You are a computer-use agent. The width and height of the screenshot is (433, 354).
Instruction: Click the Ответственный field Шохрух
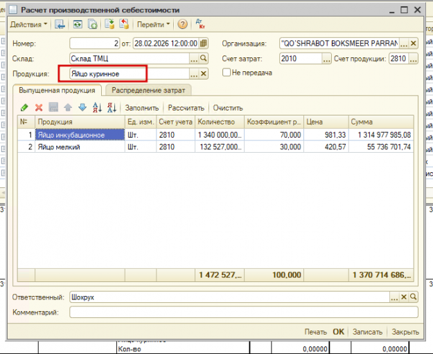tap(229, 297)
